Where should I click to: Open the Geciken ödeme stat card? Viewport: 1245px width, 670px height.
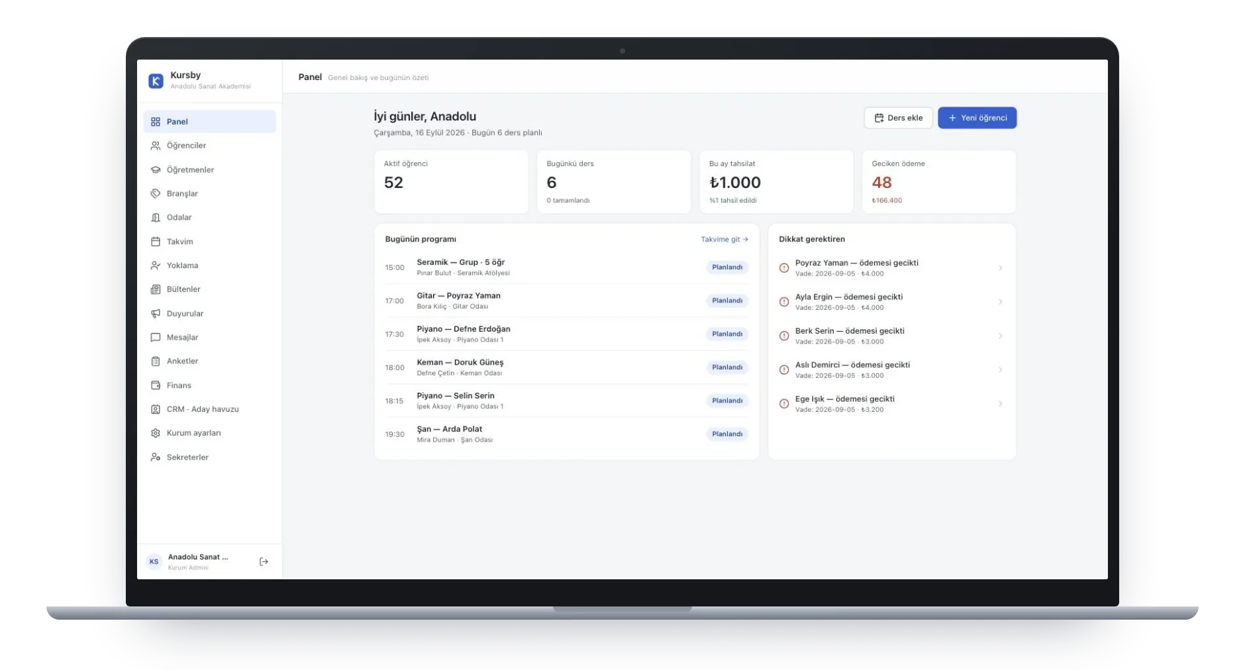pyautogui.click(x=938, y=182)
